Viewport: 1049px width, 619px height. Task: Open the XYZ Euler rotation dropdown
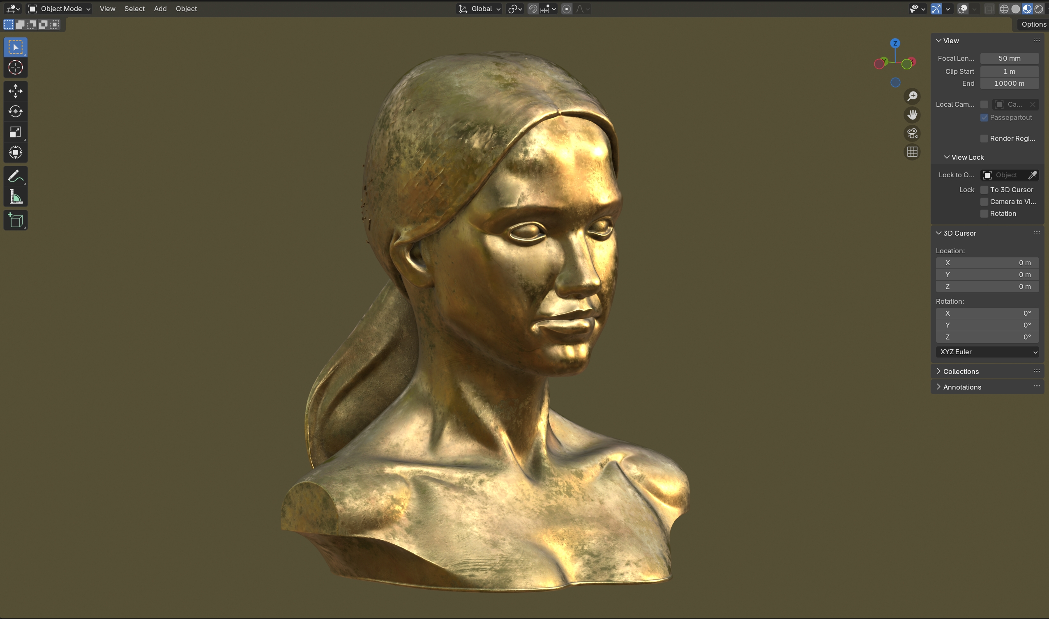(x=987, y=352)
